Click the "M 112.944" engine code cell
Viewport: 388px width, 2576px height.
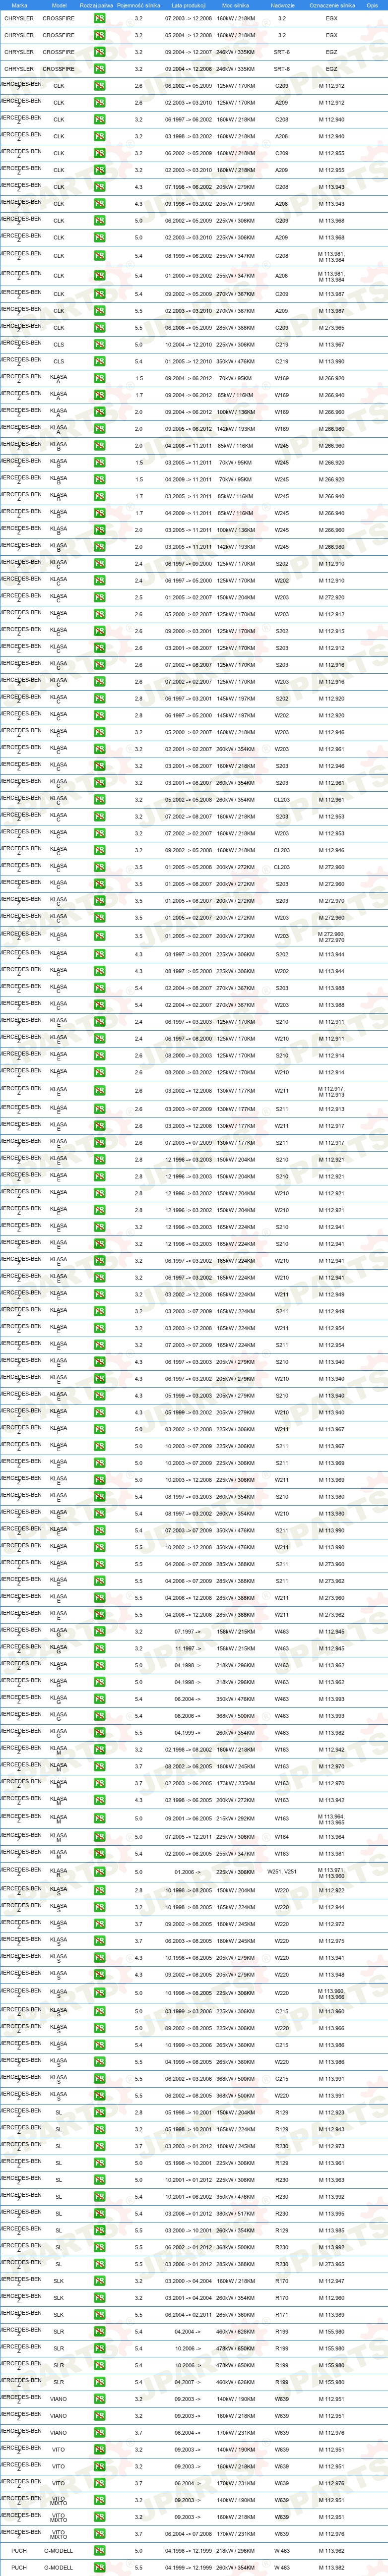click(332, 1907)
